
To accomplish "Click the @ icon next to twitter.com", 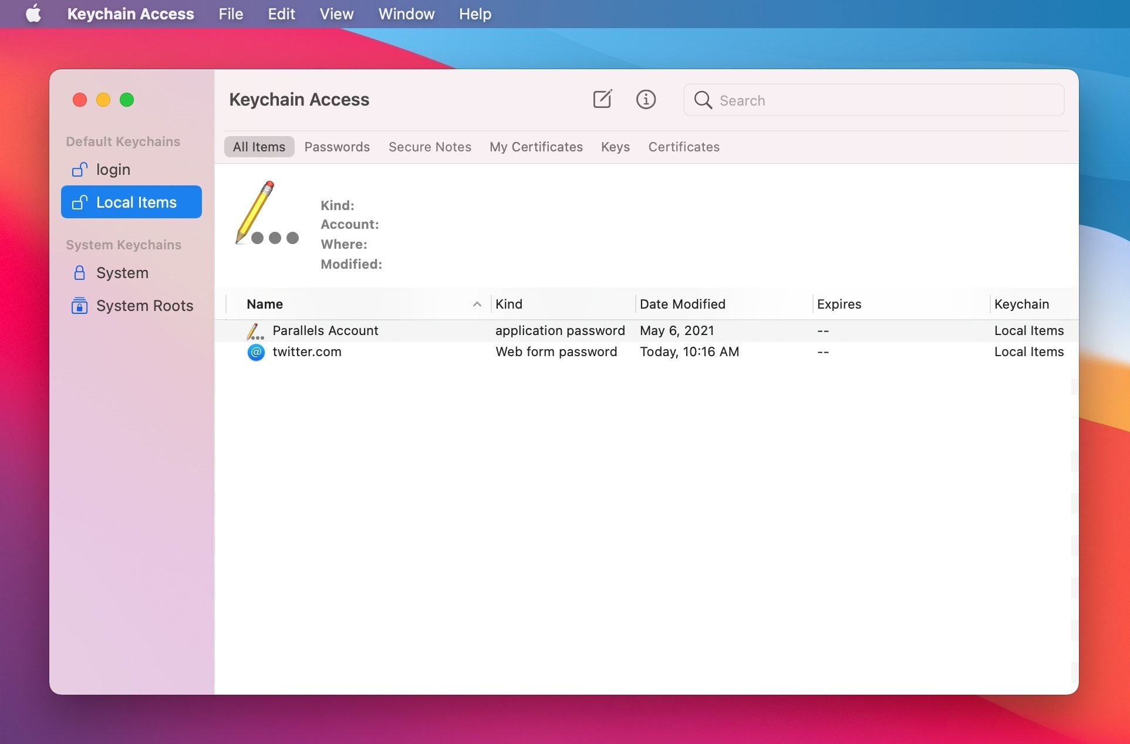I will [x=256, y=352].
